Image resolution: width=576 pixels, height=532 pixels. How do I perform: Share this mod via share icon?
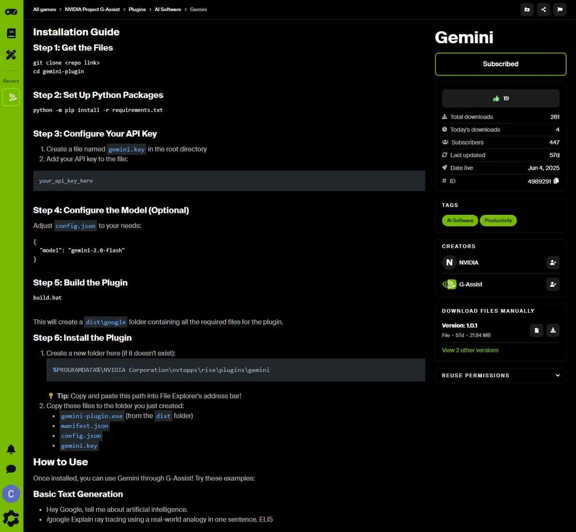coord(543,10)
